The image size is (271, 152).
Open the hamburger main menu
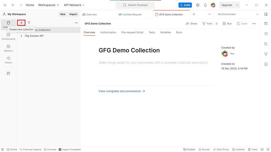click(5, 5)
